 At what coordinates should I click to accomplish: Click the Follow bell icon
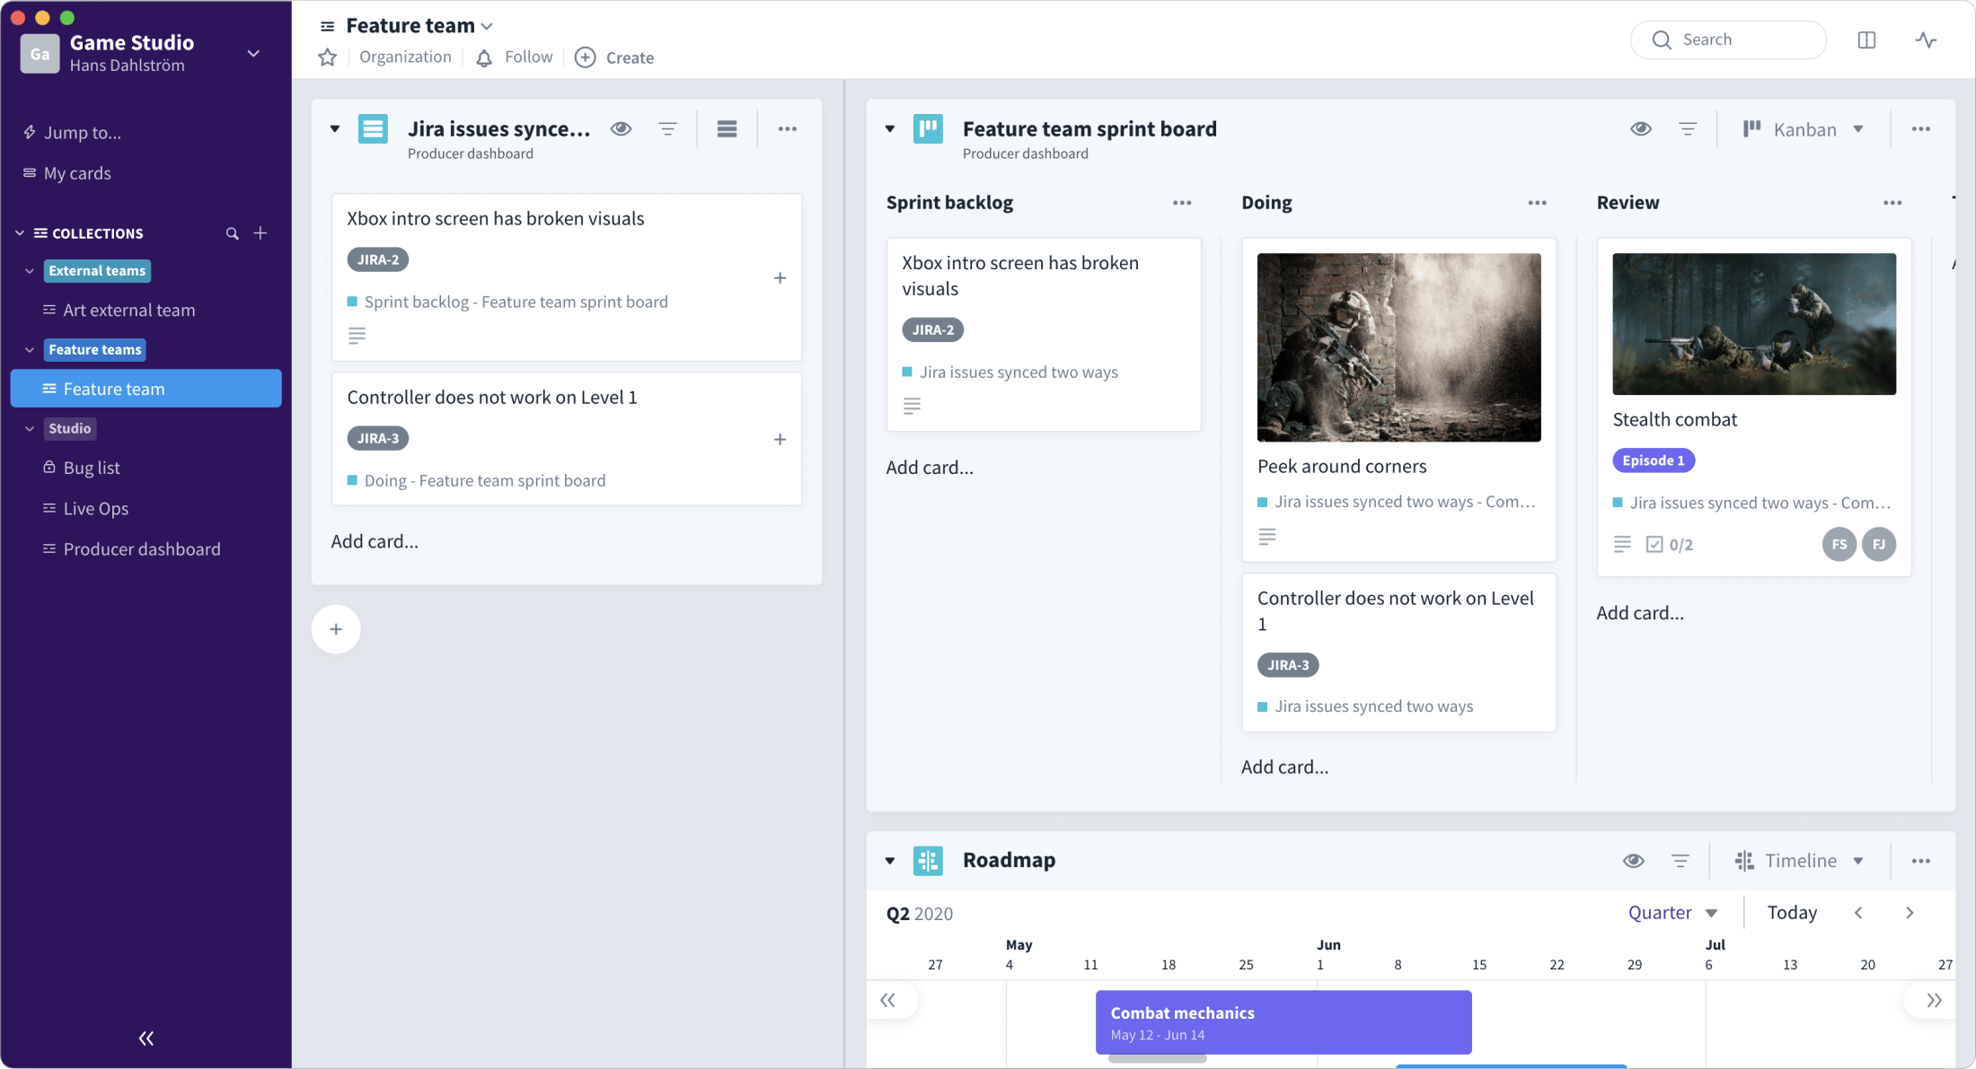(484, 57)
